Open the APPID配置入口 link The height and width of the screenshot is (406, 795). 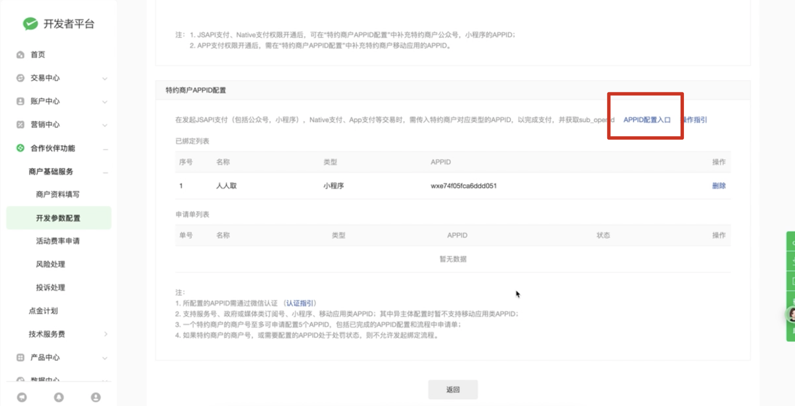[x=647, y=120]
